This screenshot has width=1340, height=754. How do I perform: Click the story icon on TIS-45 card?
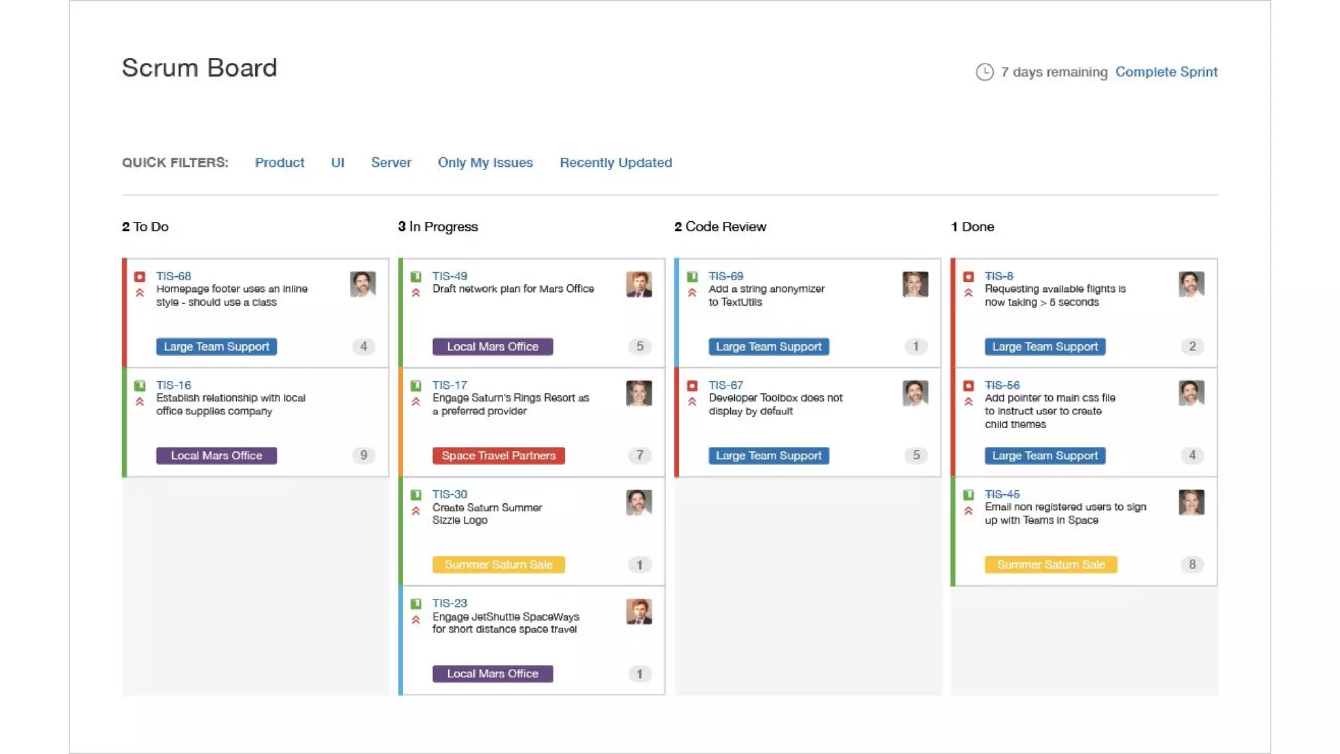[x=968, y=495]
